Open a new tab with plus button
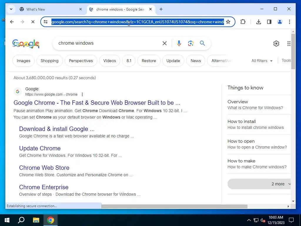 tap(161, 9)
